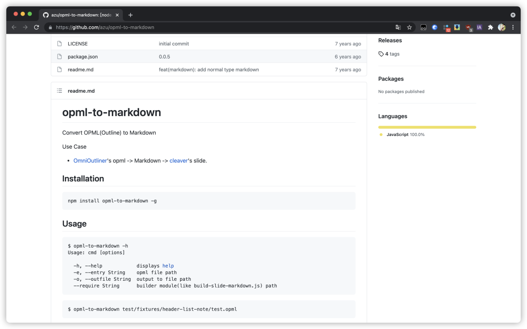Click the cleaver hyperlink
Viewport: 527px width, 329px height.
pyautogui.click(x=179, y=160)
